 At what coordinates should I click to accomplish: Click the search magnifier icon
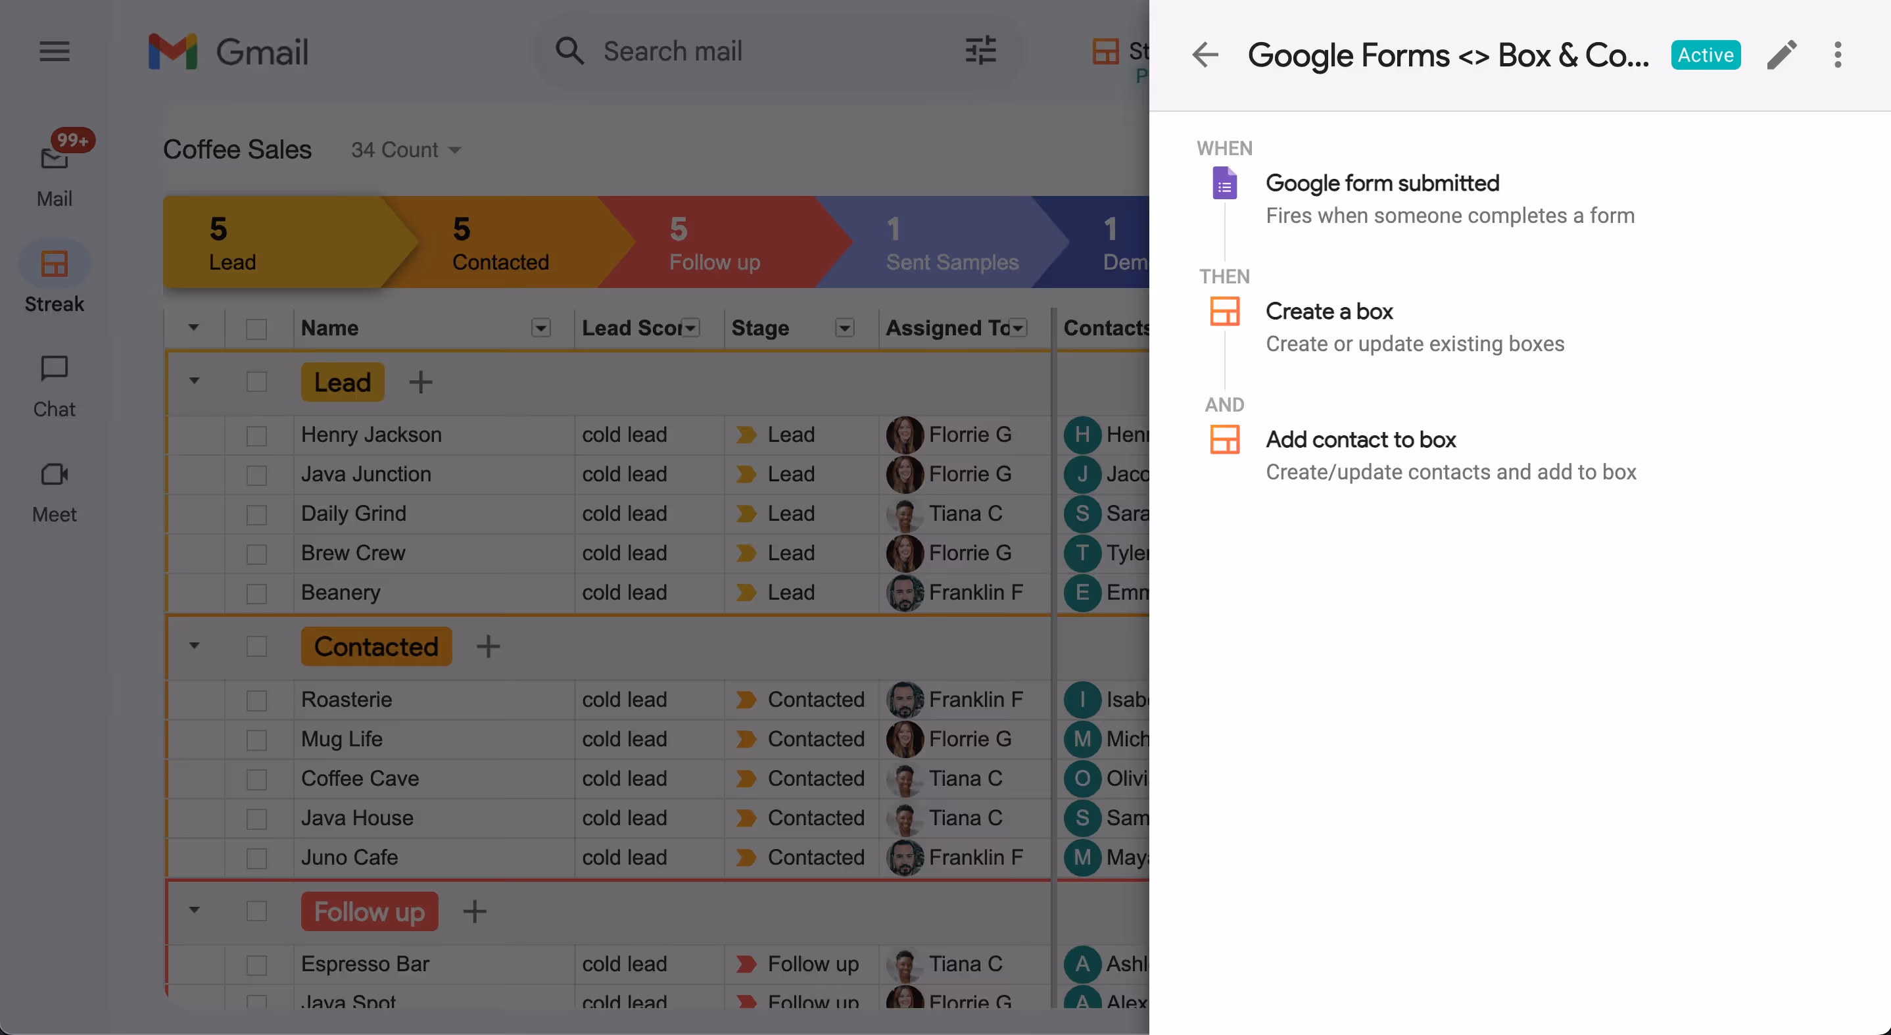569,51
